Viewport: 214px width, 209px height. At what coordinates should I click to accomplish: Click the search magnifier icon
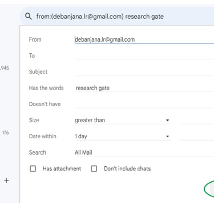point(29,17)
